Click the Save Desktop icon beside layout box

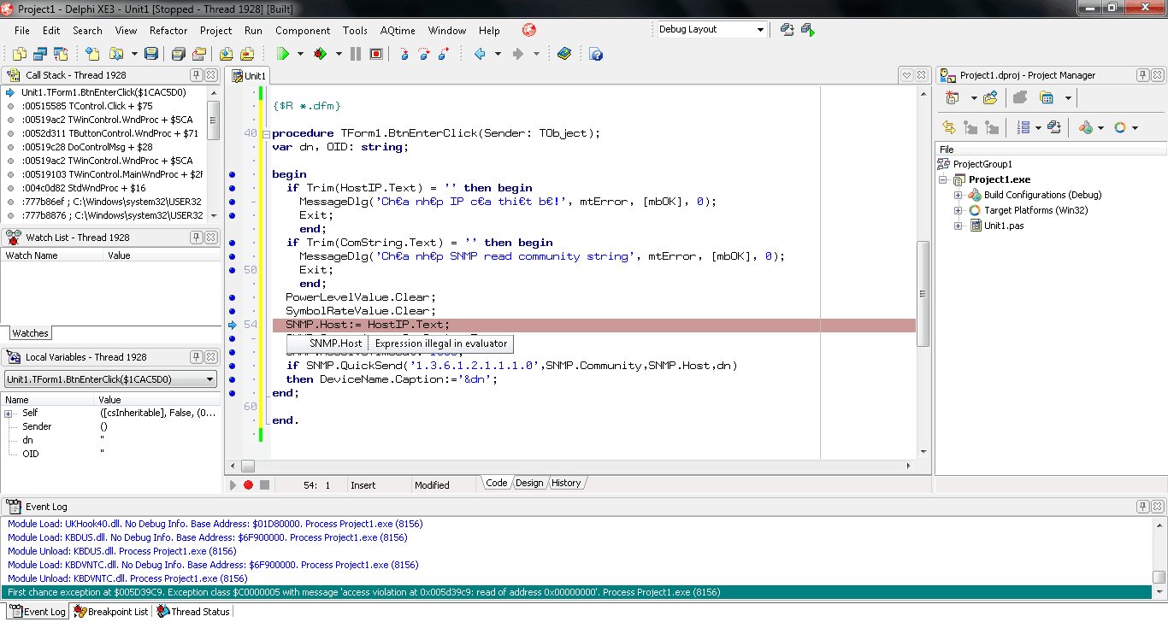pos(788,30)
